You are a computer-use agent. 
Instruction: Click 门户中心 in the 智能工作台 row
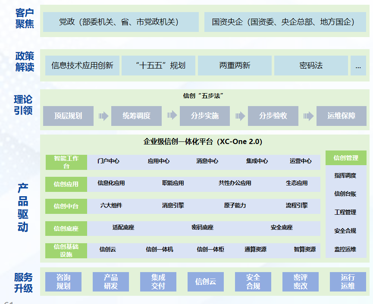[108, 161]
